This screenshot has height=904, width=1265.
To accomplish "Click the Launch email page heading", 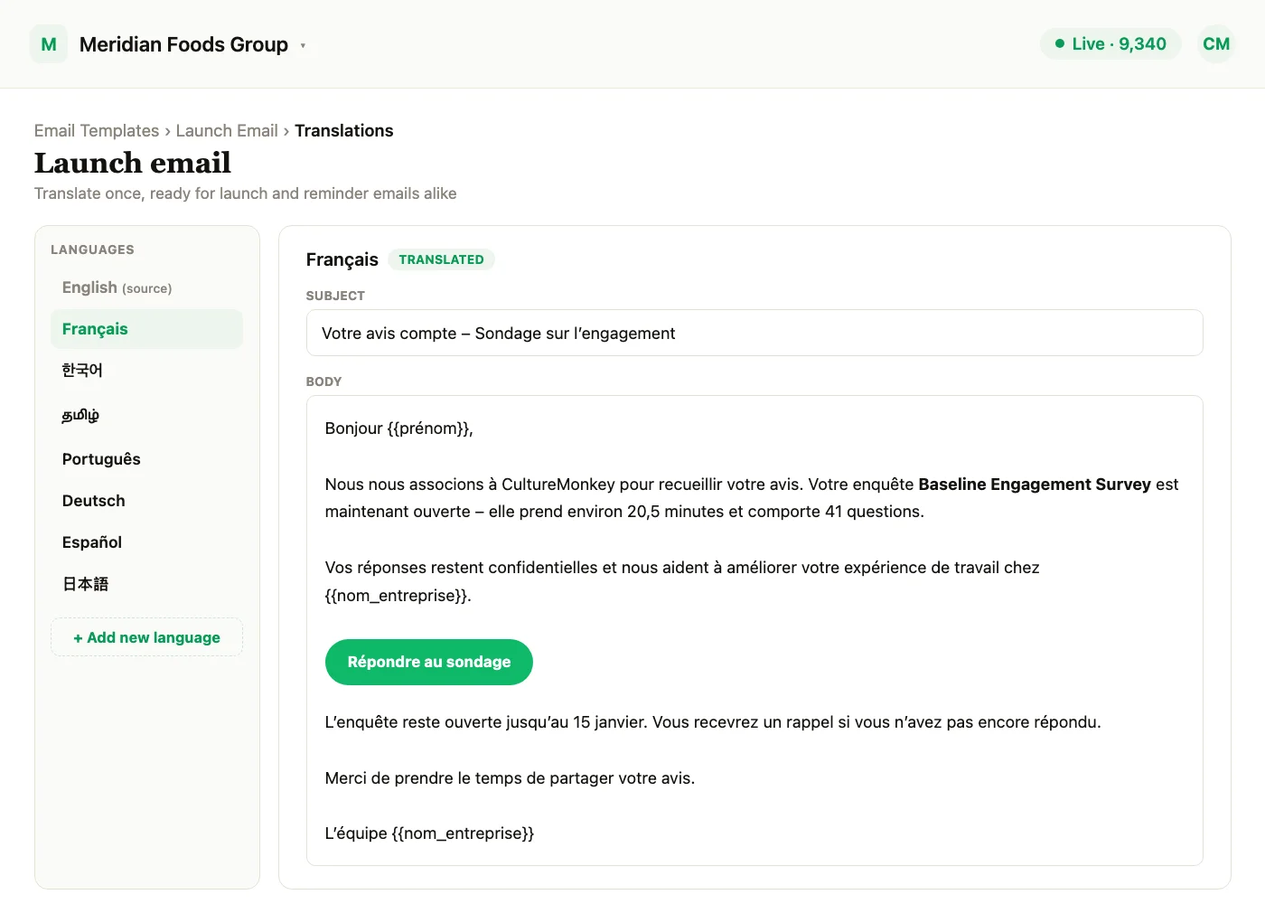I will click(x=133, y=163).
